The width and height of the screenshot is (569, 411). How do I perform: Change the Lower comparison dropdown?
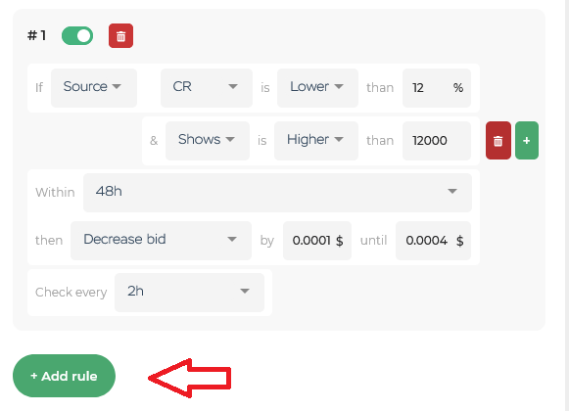click(317, 88)
